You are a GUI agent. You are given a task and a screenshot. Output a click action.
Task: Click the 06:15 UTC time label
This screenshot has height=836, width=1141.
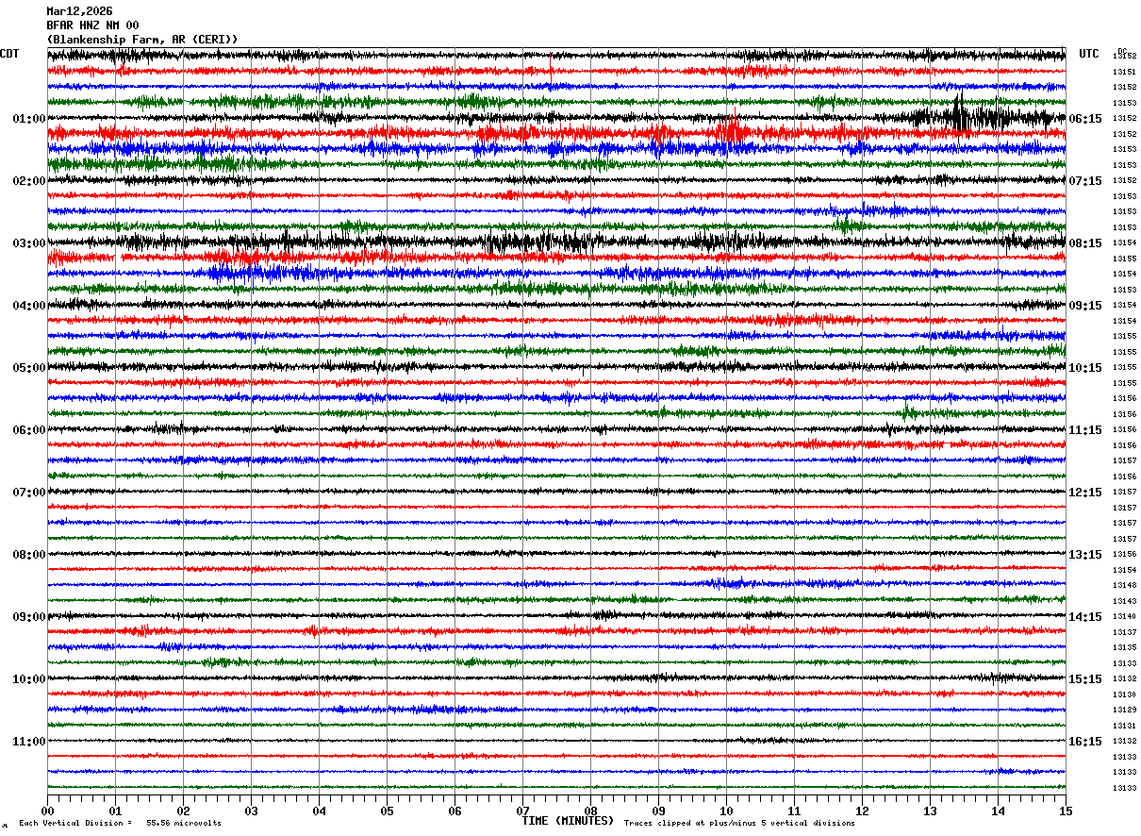pos(1085,119)
